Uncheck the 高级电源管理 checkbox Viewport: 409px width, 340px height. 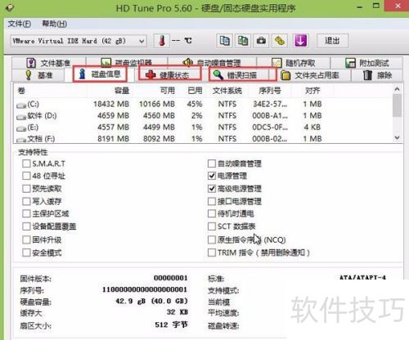tap(212, 189)
